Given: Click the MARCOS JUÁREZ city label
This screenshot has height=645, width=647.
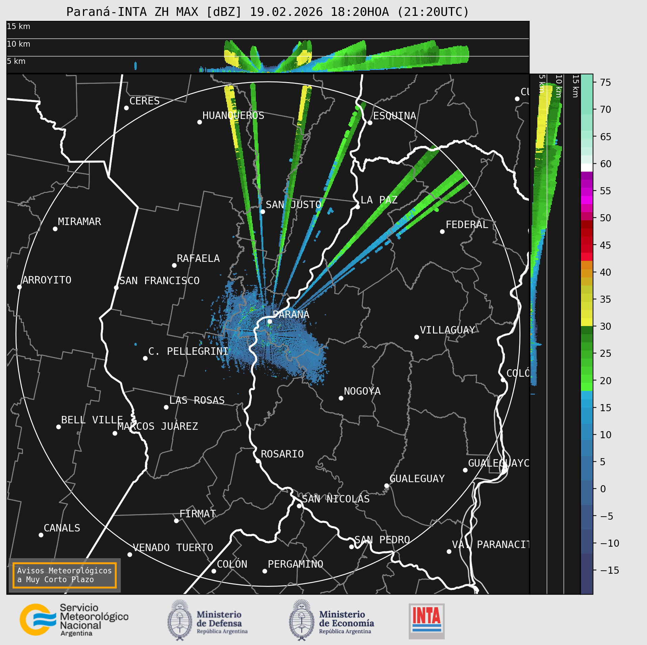Looking at the screenshot, I should click(x=158, y=426).
